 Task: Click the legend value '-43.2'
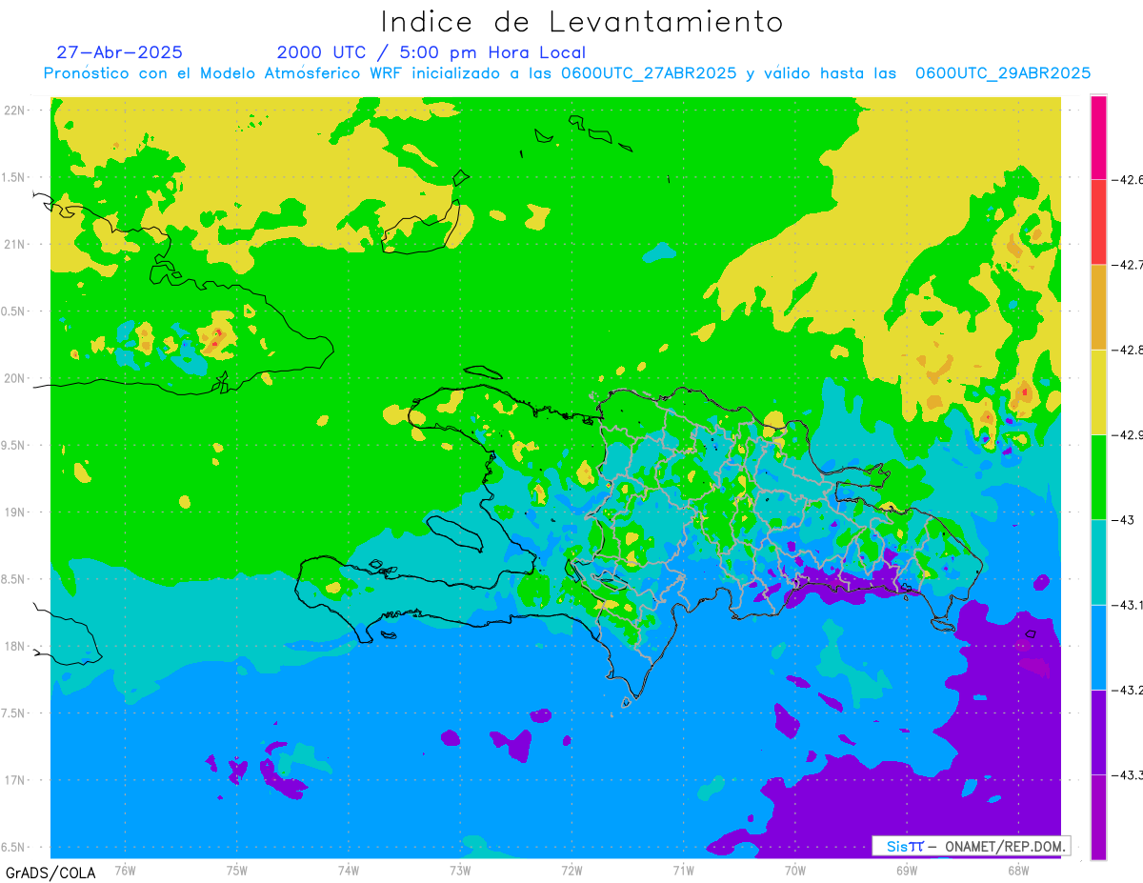click(1126, 689)
